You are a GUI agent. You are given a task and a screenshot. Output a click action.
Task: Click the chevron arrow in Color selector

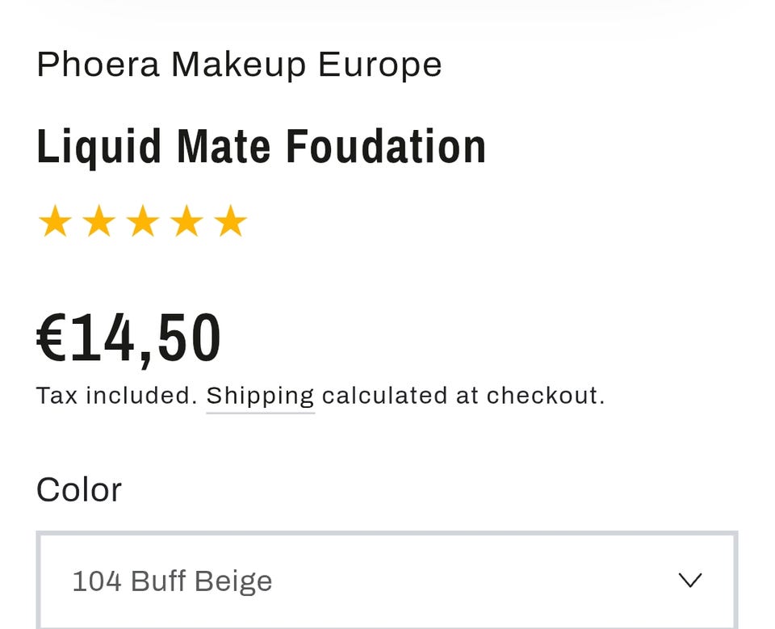[x=689, y=581]
